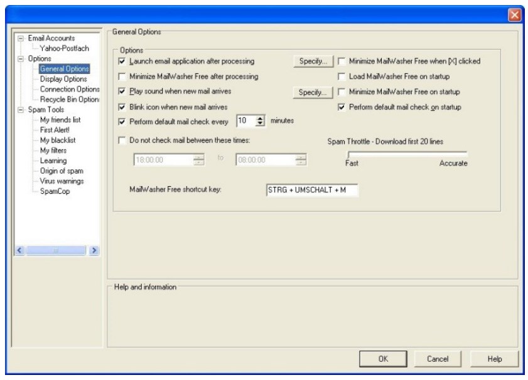The image size is (528, 380).
Task: Uncheck Perform default mail check on startup
Action: [x=342, y=107]
